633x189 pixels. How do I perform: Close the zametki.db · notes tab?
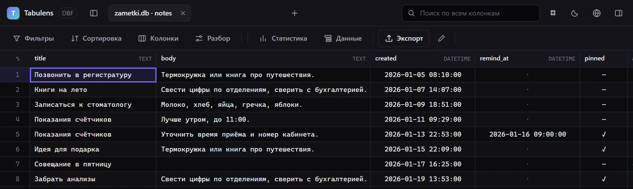[183, 13]
